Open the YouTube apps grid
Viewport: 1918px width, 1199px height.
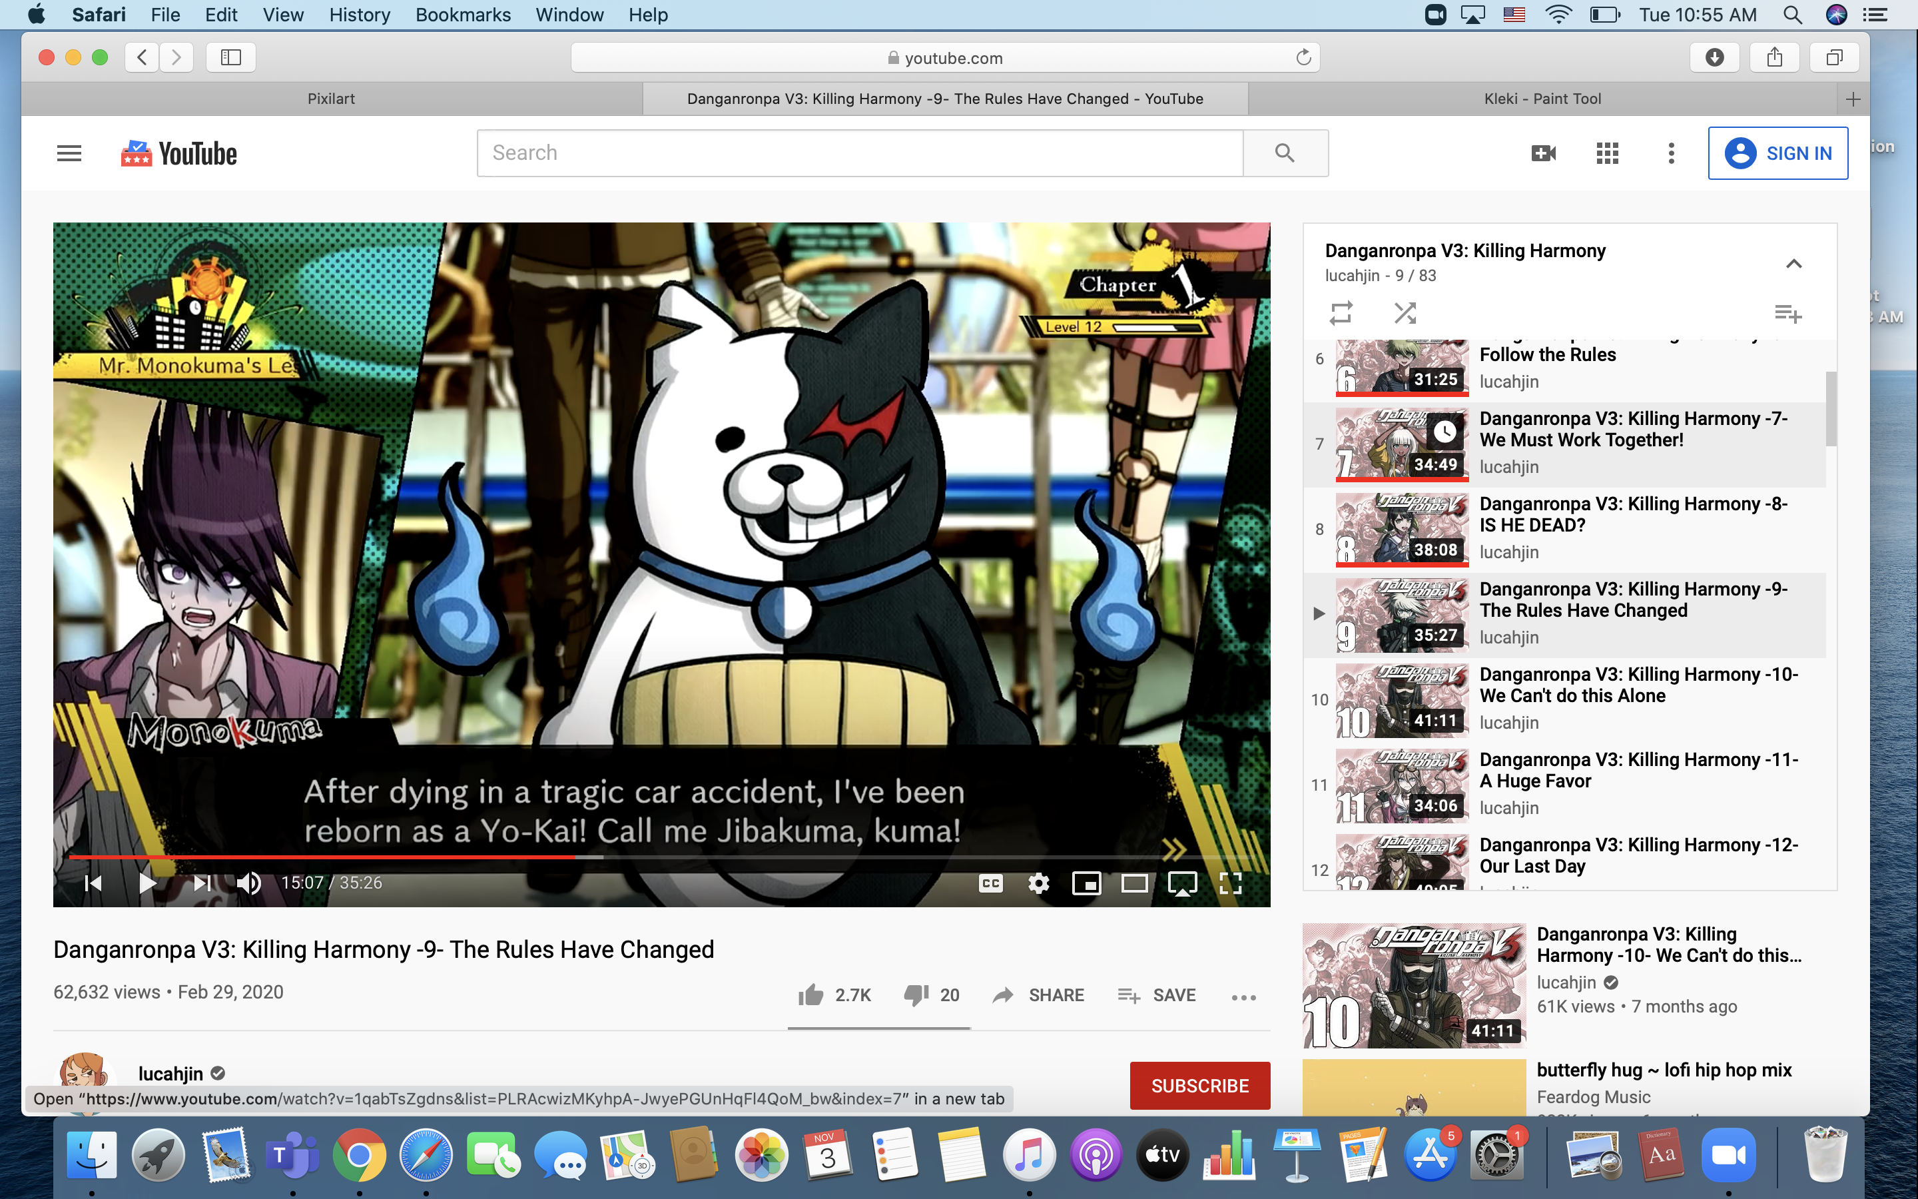click(x=1606, y=153)
